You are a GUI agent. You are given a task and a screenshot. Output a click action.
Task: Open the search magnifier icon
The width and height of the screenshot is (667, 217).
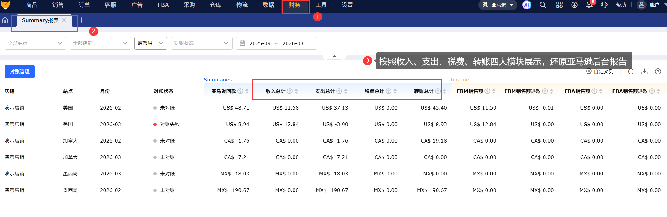[543, 5]
